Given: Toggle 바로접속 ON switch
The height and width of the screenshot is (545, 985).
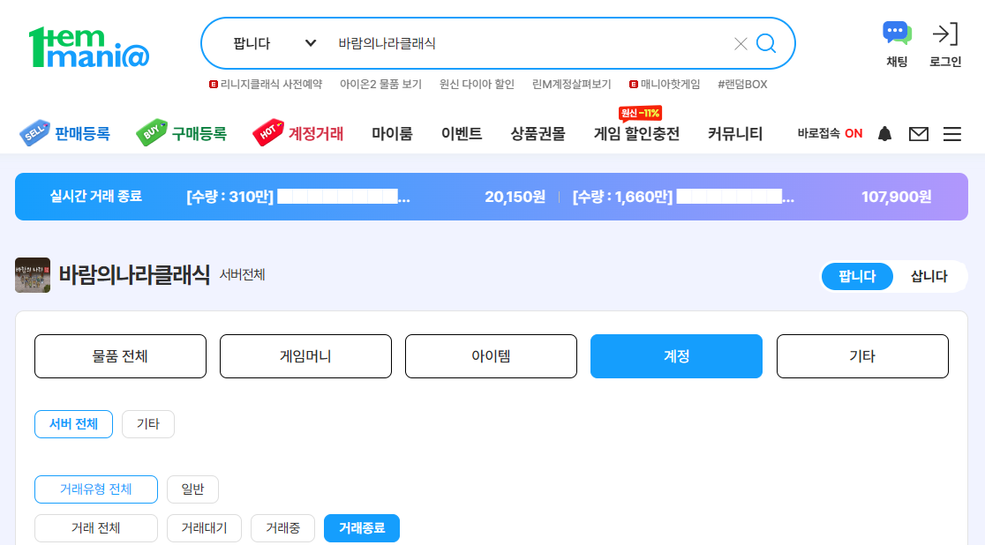Looking at the screenshot, I should coord(830,134).
